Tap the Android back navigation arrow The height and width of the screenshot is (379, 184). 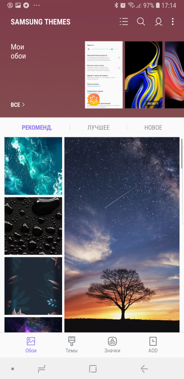click(x=144, y=368)
